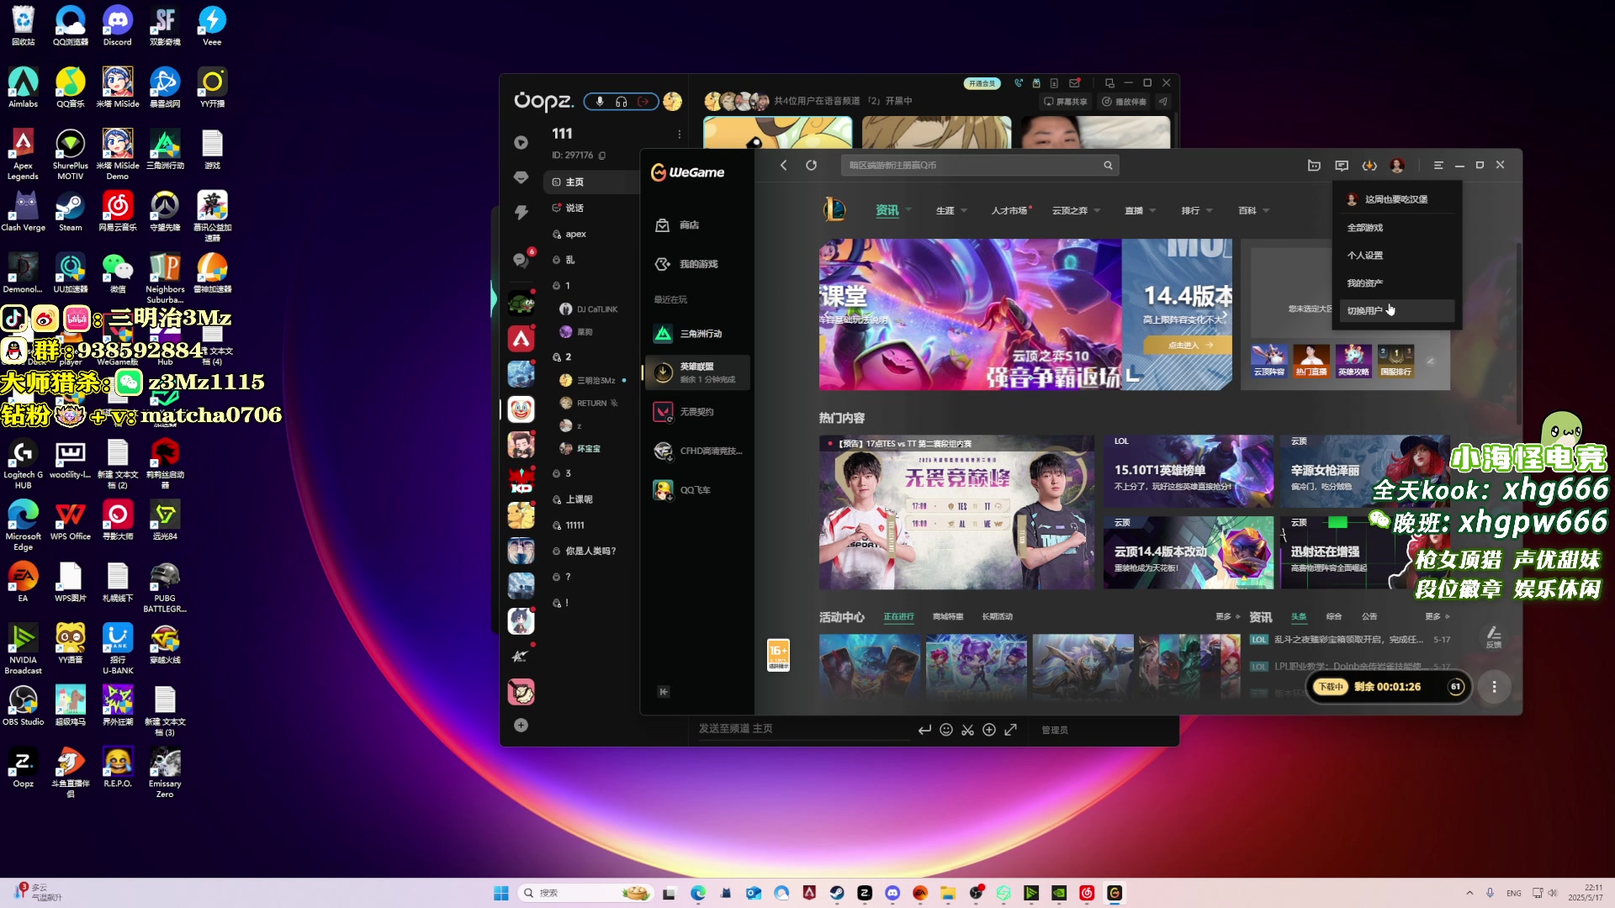Click Windows Start button
This screenshot has height=908, width=1615.
pyautogui.click(x=501, y=893)
